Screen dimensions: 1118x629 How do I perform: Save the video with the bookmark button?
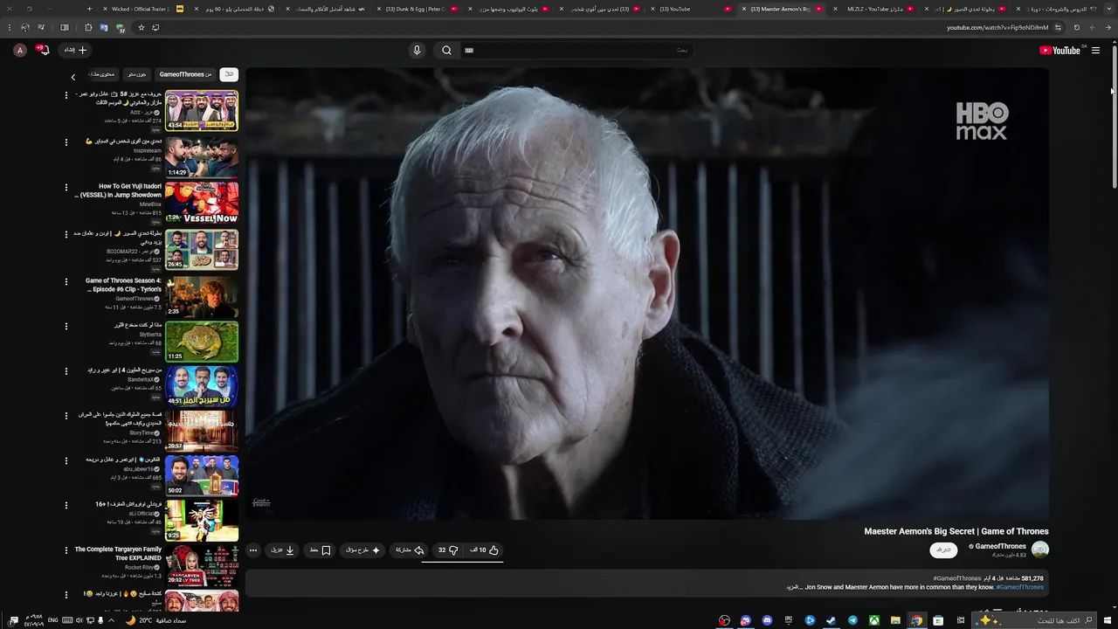pyautogui.click(x=321, y=550)
